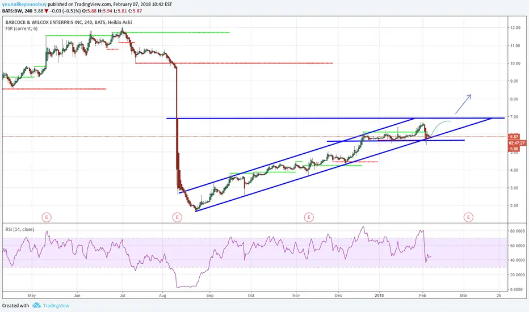The height and width of the screenshot is (312, 529).
Task: Click the Aug label on time axis
Action: pos(162,296)
